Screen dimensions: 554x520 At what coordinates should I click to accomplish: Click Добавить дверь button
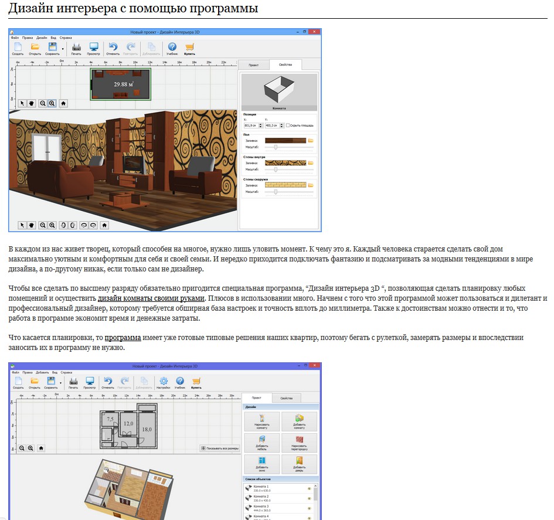299,464
